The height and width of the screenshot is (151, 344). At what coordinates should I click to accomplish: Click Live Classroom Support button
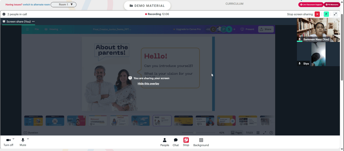point(311,4)
